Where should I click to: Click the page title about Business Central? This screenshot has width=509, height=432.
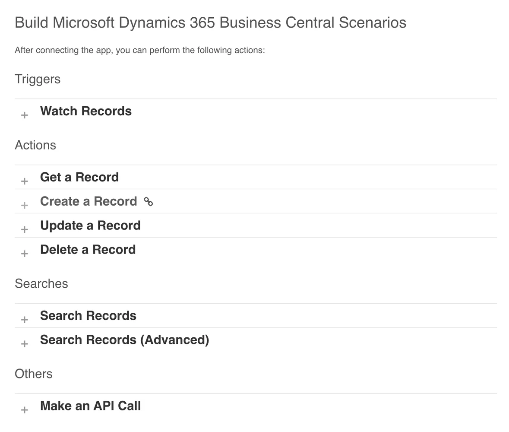point(210,22)
